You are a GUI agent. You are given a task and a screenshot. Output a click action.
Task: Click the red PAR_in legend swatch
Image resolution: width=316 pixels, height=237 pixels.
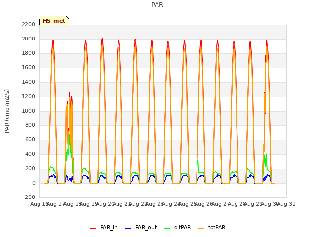point(93,228)
